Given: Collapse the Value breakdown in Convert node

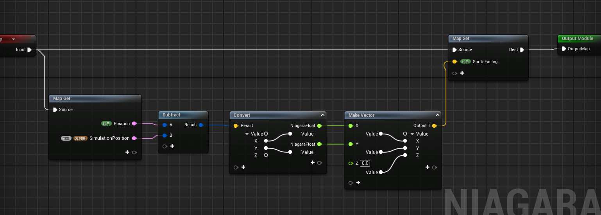Looking at the screenshot, I should [x=247, y=134].
